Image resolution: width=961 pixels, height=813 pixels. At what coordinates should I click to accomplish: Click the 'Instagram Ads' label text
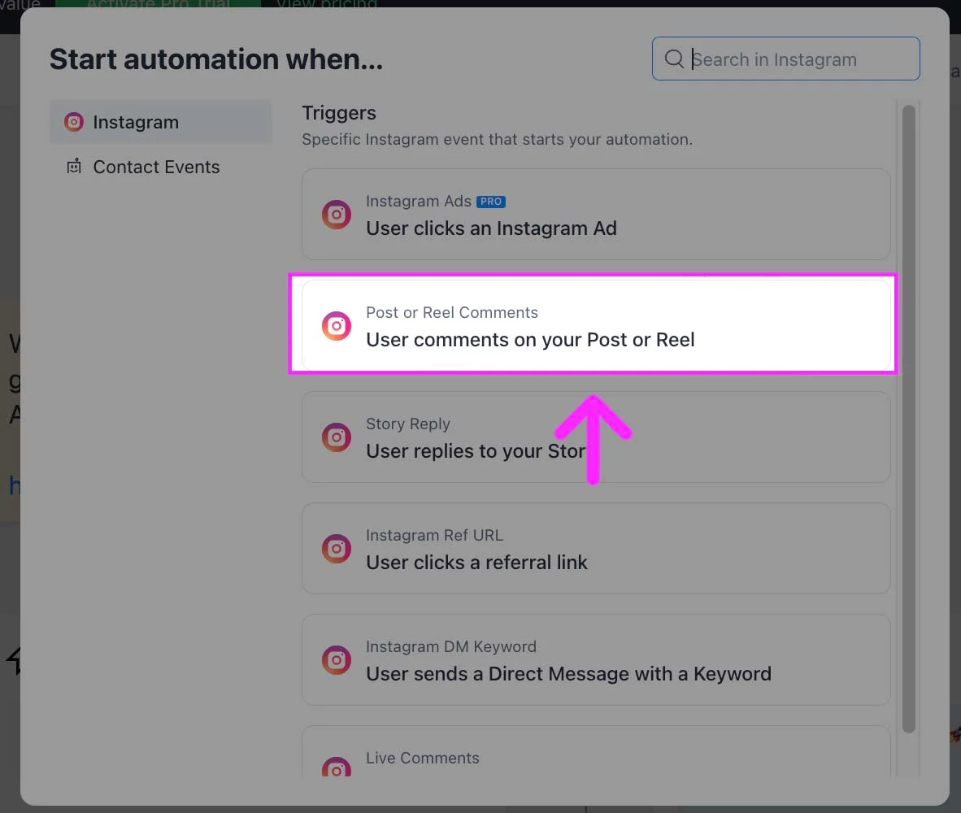(x=419, y=202)
